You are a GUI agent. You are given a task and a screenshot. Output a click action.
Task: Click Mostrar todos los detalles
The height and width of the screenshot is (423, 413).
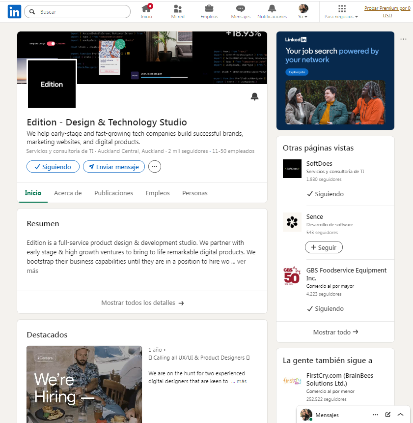[x=142, y=302]
